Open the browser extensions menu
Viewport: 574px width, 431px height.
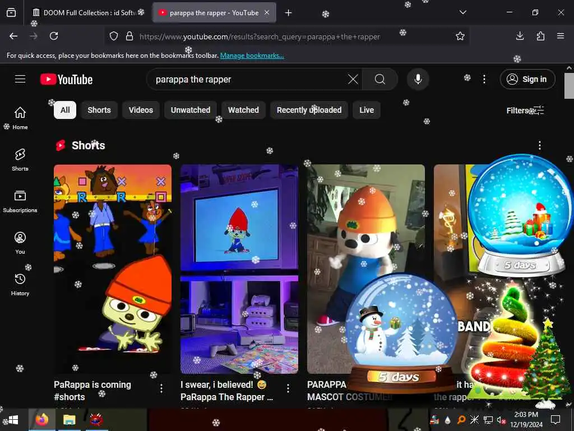point(540,36)
